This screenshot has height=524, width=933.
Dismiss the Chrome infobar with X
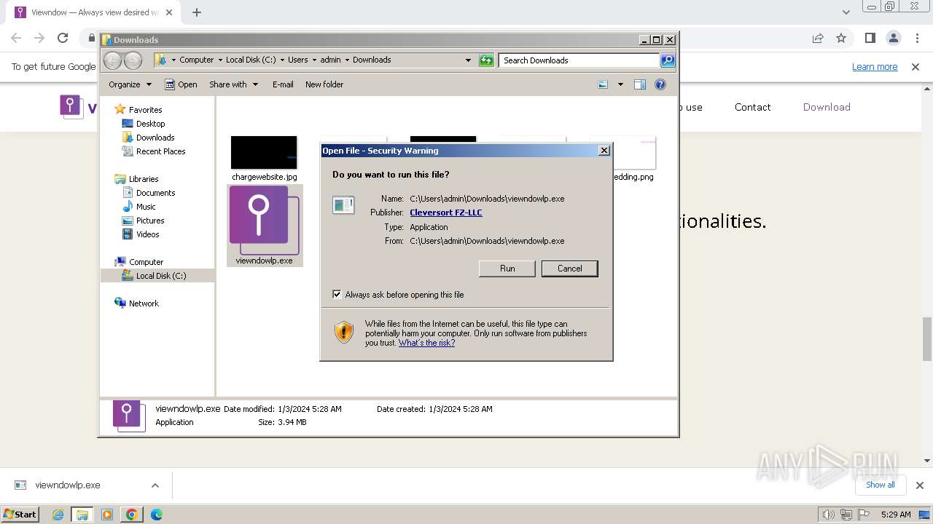[916, 67]
